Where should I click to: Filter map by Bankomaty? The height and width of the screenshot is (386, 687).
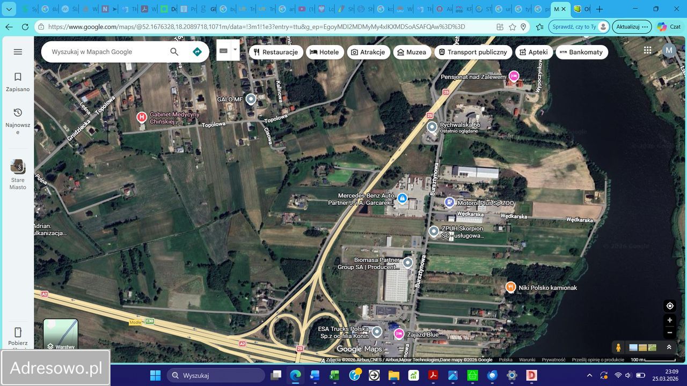(x=582, y=52)
